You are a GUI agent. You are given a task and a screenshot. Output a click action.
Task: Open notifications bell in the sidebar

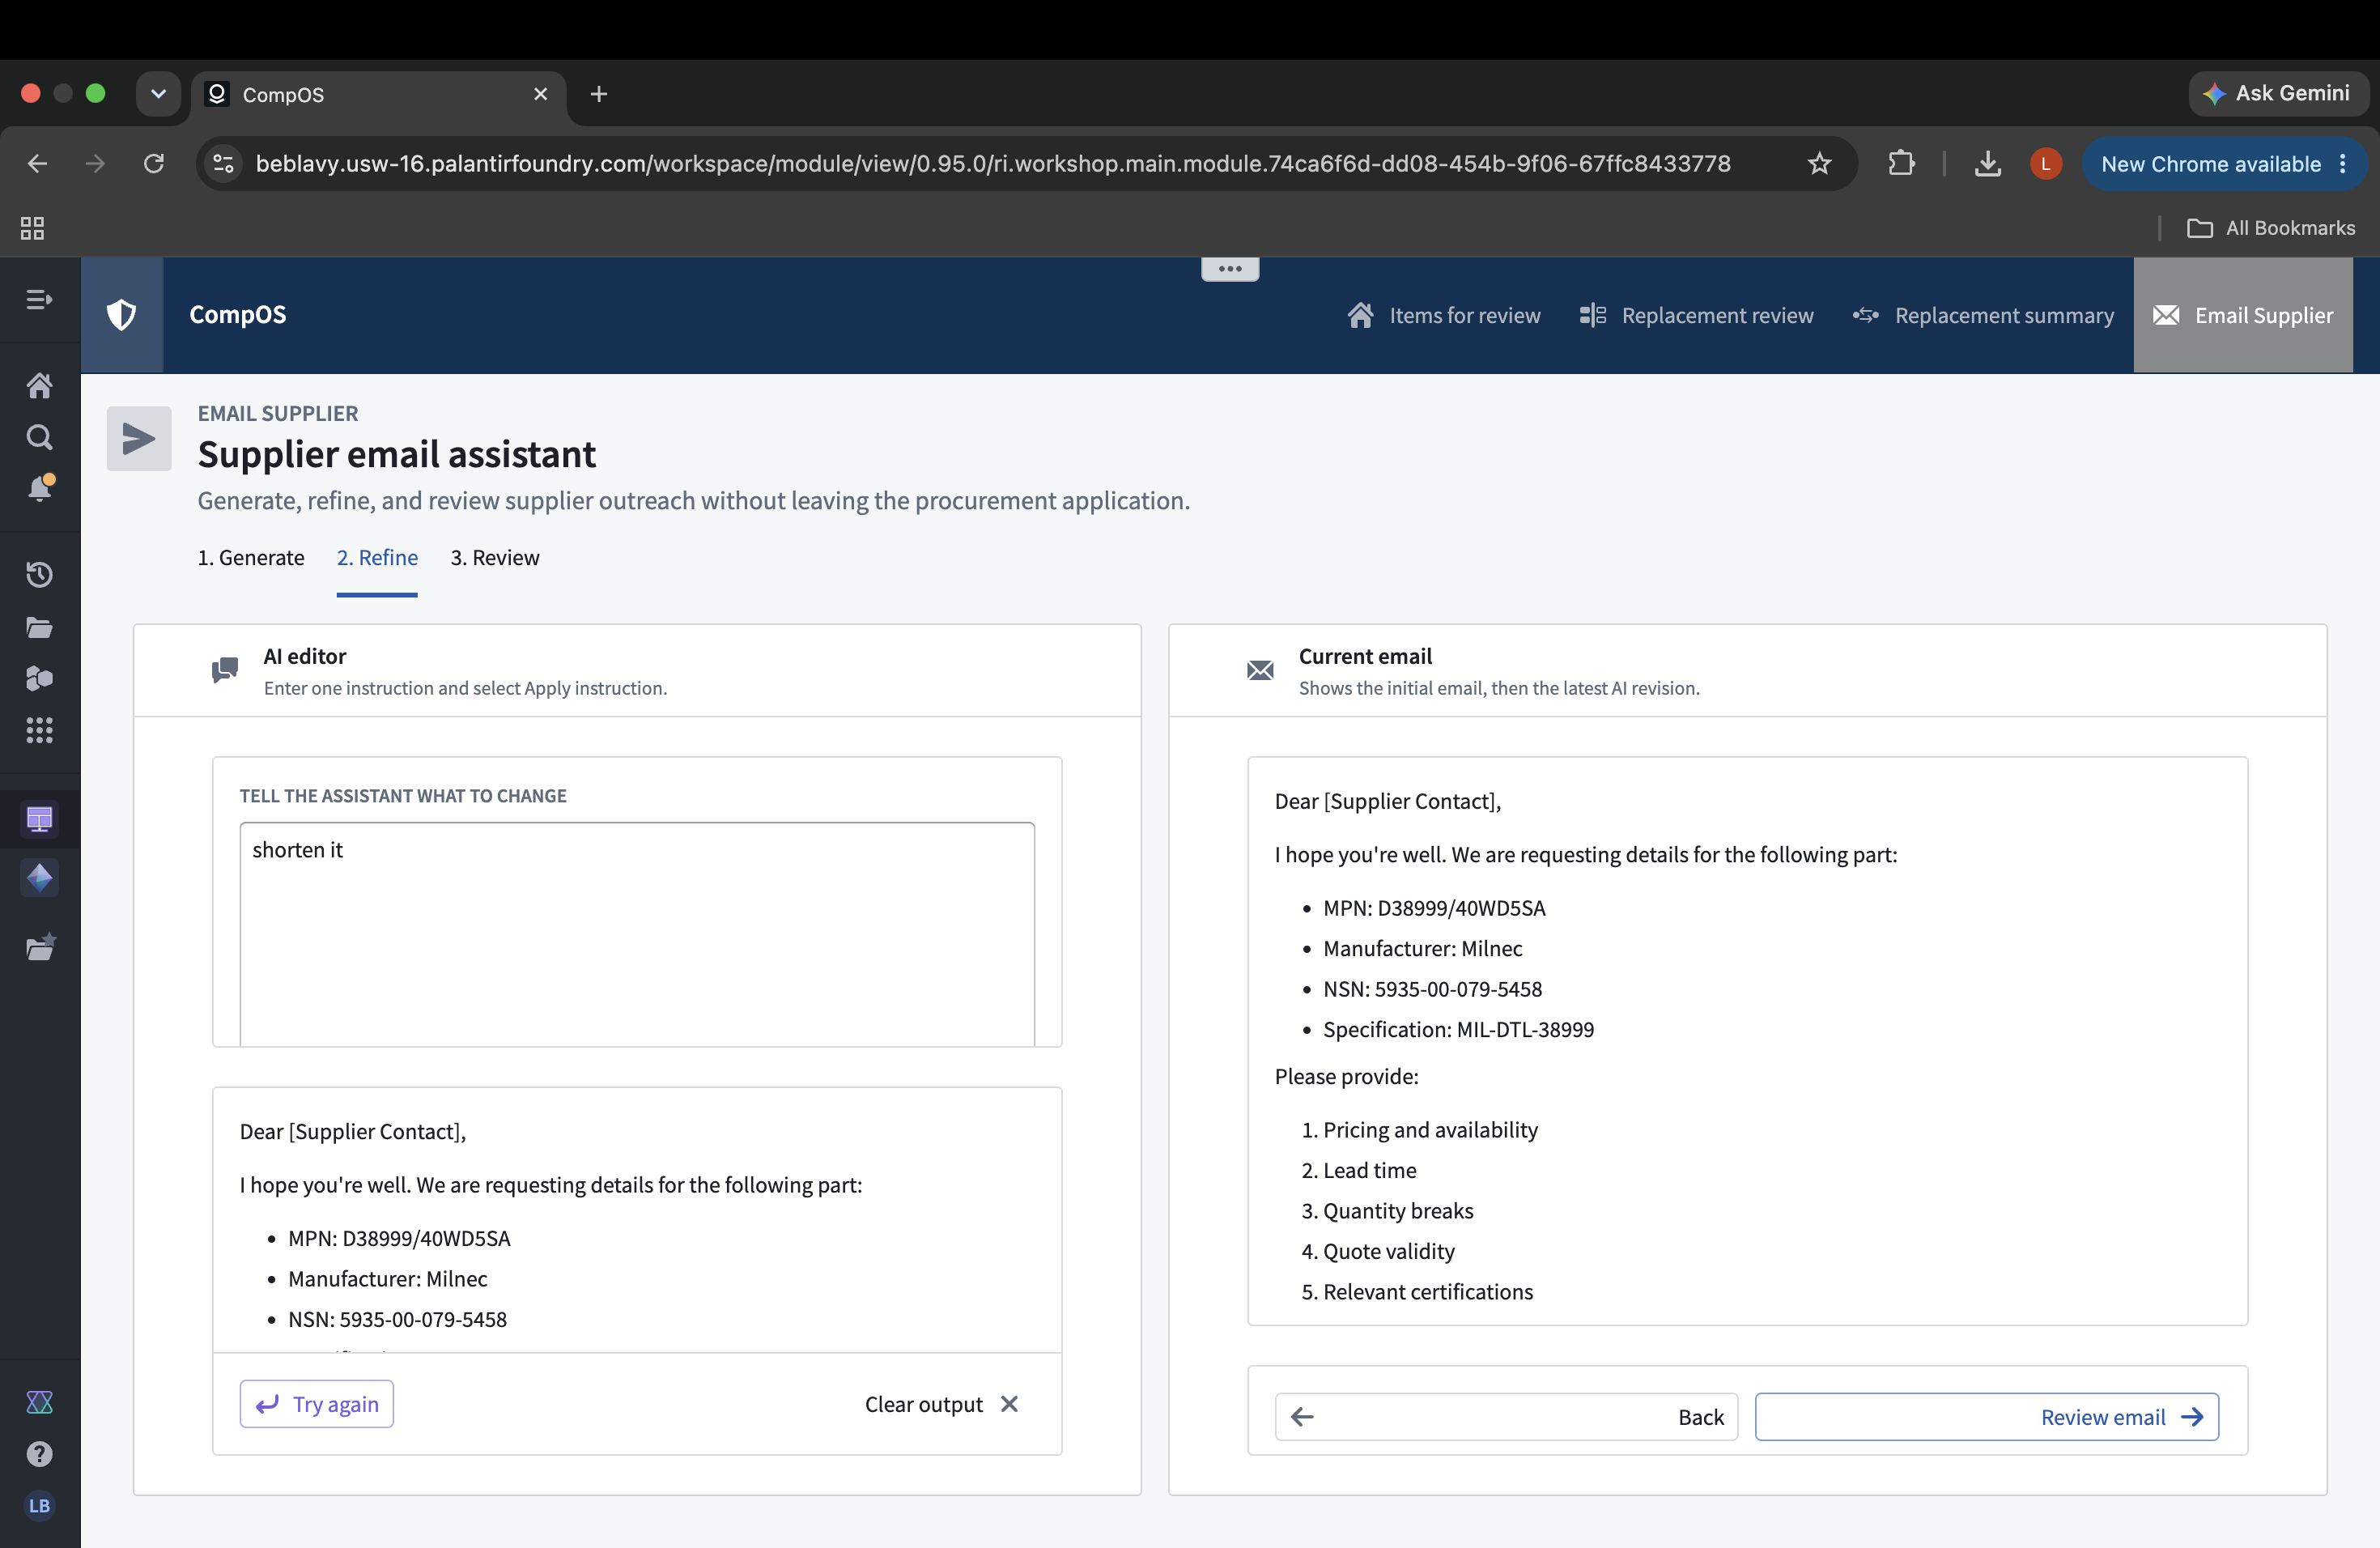(39, 488)
